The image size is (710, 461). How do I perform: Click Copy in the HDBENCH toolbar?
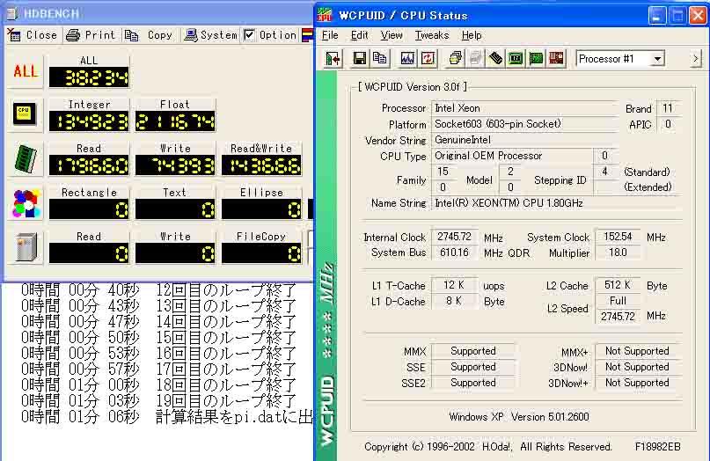pos(149,35)
